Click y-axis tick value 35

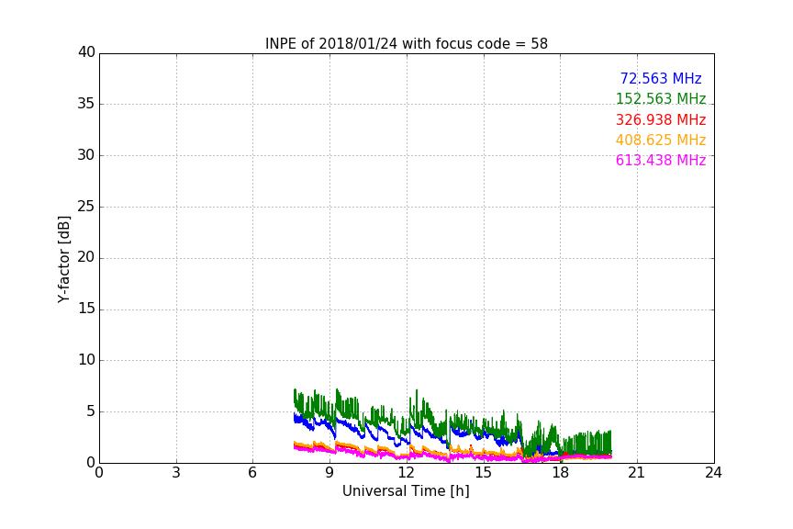(x=86, y=104)
